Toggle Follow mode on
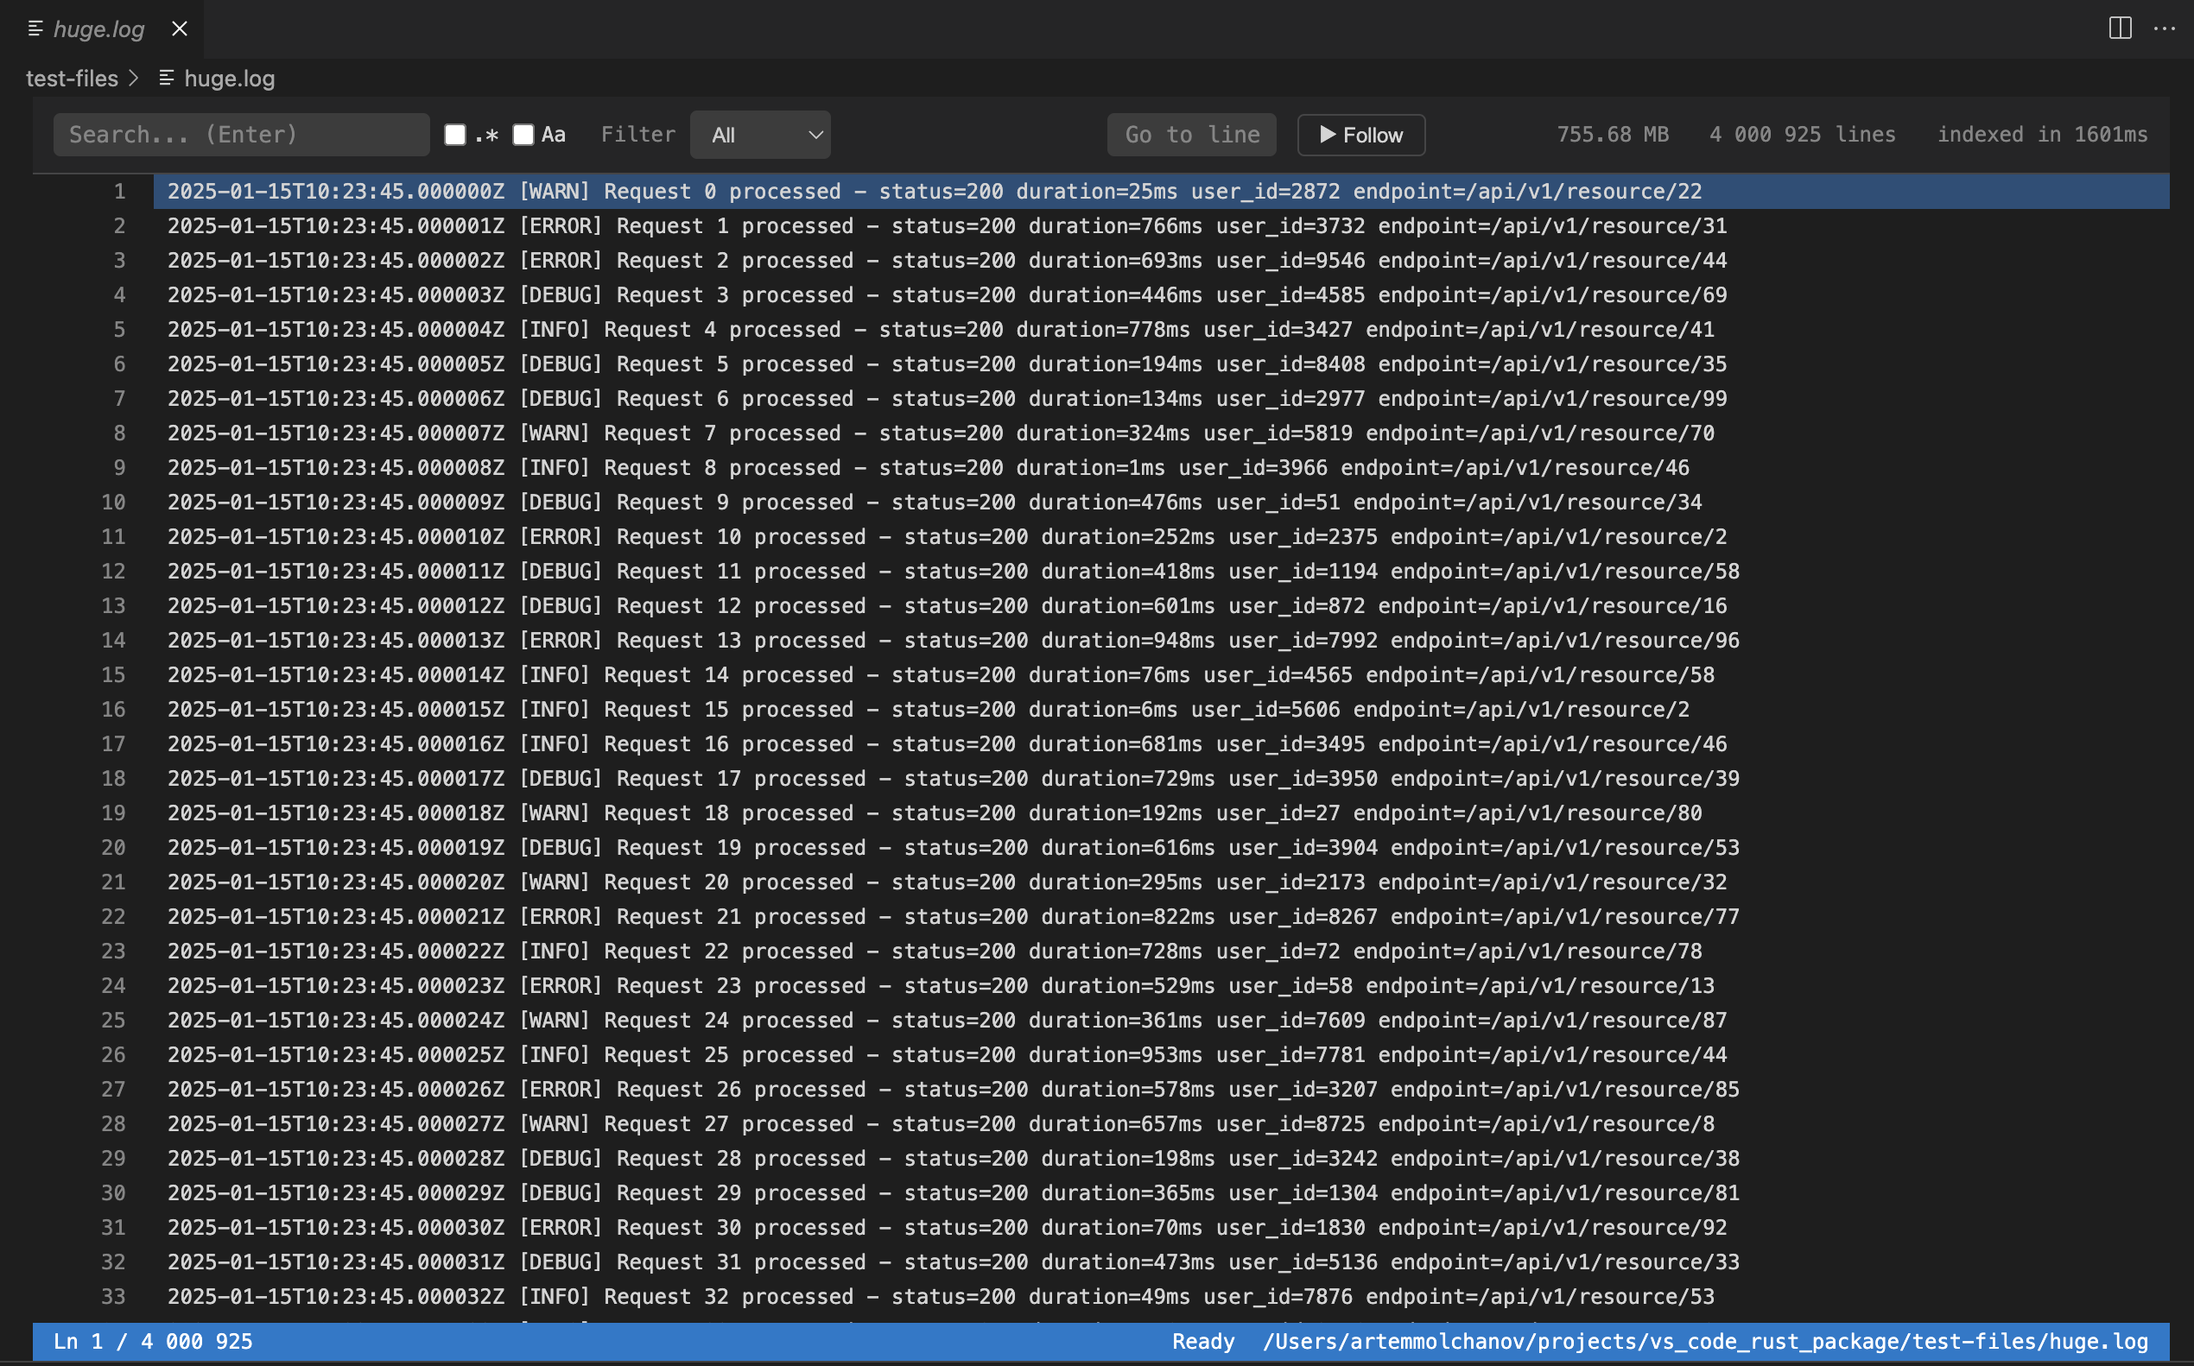The width and height of the screenshot is (2194, 1366). click(1360, 135)
